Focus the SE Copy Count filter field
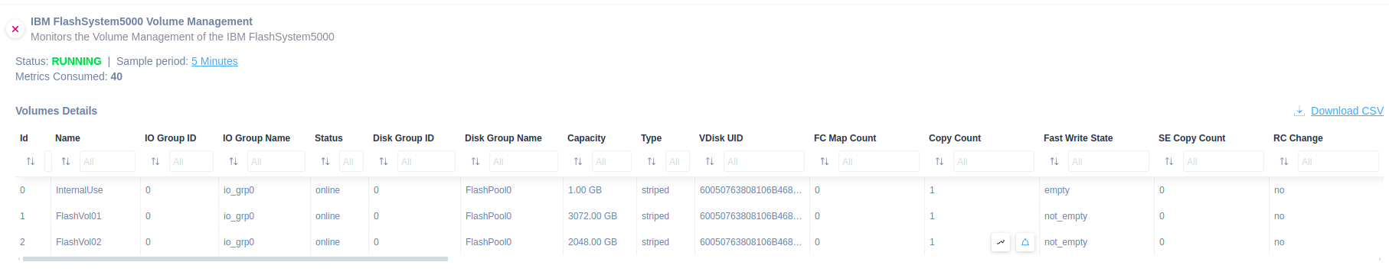This screenshot has width=1389, height=275. tap(1224, 161)
